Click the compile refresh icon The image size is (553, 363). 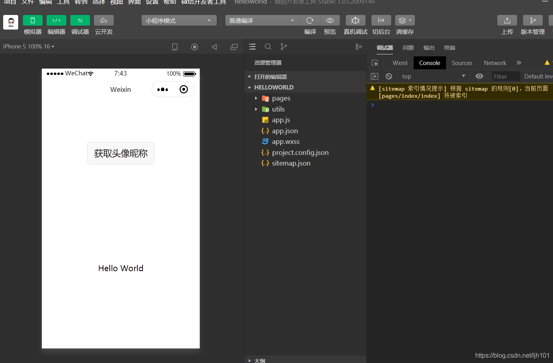click(310, 20)
